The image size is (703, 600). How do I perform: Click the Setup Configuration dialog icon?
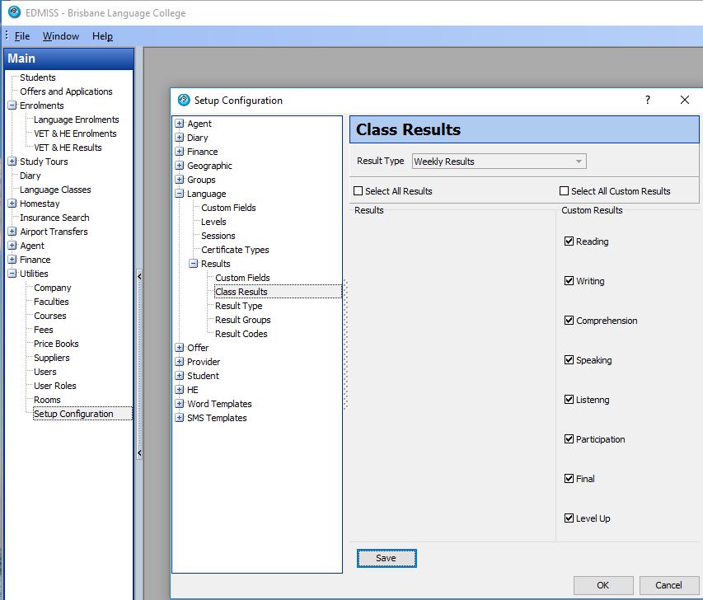(184, 101)
